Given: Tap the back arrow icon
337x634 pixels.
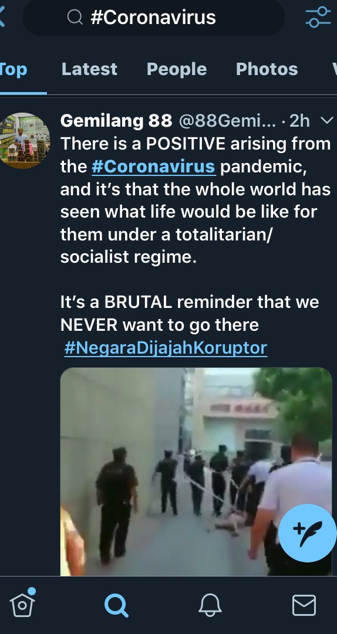Looking at the screenshot, I should [2, 17].
